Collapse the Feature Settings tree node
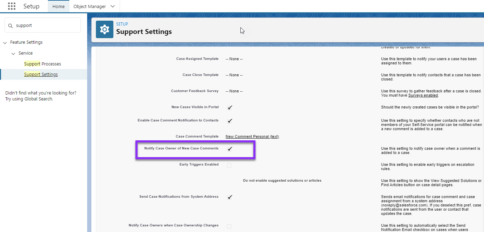This screenshot has height=232, width=484. [x=5, y=43]
